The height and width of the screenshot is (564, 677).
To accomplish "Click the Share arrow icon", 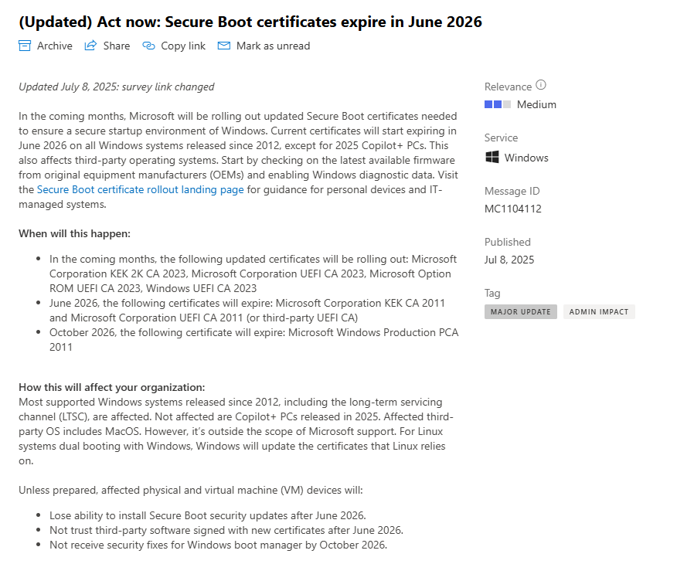I will point(90,46).
